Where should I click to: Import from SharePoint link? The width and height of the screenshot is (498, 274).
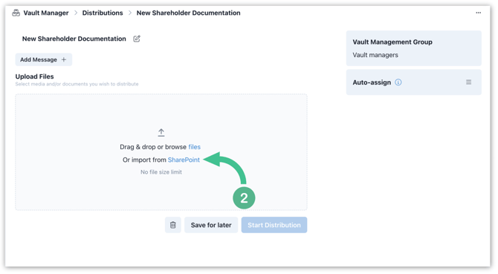184,160
